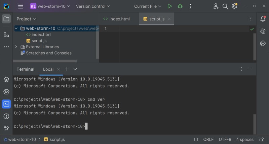Open the Services tool window icon
The width and height of the screenshot is (269, 144).
tap(6, 92)
